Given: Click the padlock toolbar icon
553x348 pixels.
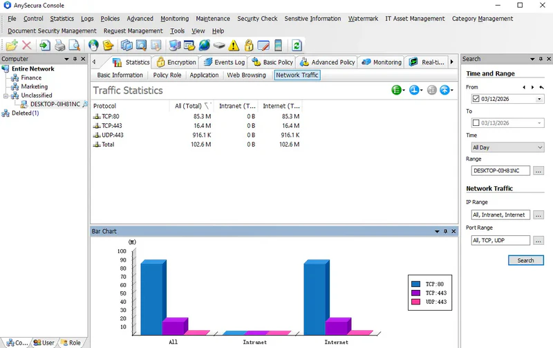Looking at the screenshot, I should (249, 46).
